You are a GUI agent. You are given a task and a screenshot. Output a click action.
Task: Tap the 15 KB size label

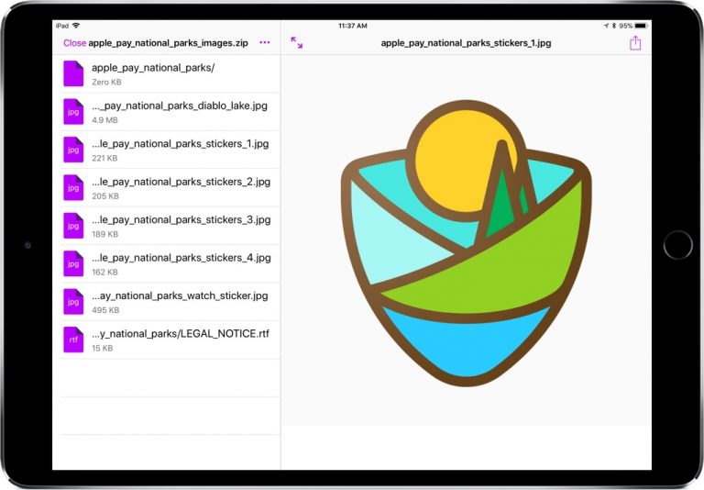(103, 348)
